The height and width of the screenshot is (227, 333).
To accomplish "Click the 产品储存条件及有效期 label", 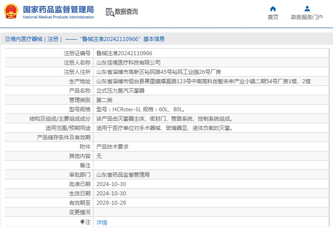I will [x=64, y=137].
